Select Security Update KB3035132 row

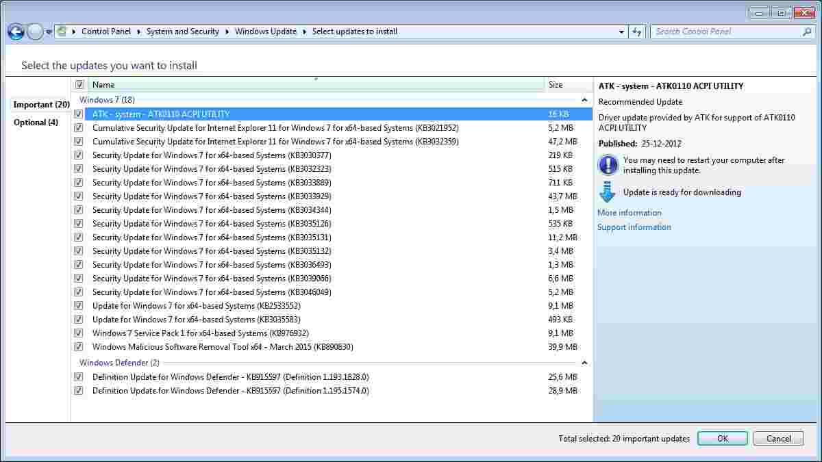click(332, 251)
